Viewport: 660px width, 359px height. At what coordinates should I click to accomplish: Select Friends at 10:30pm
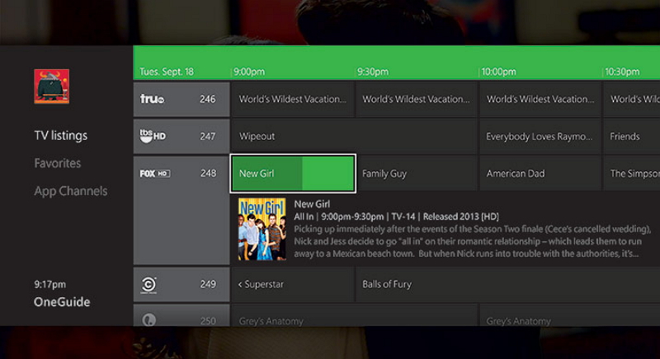(x=632, y=136)
